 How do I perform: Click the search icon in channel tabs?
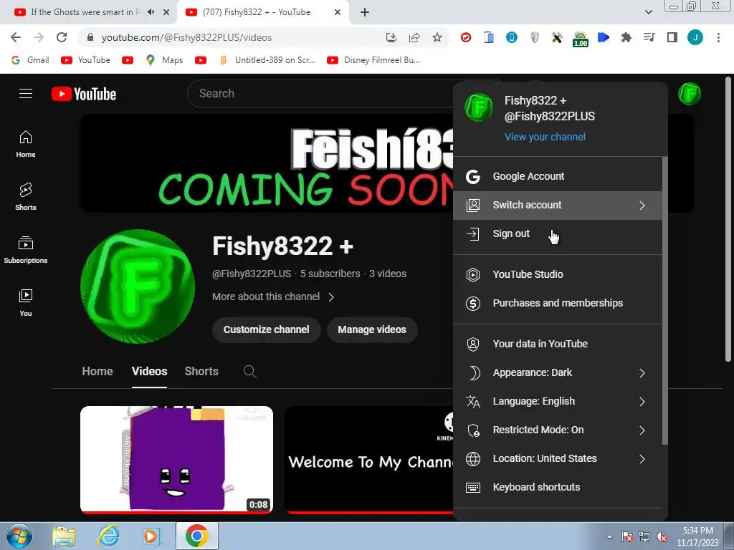[250, 372]
